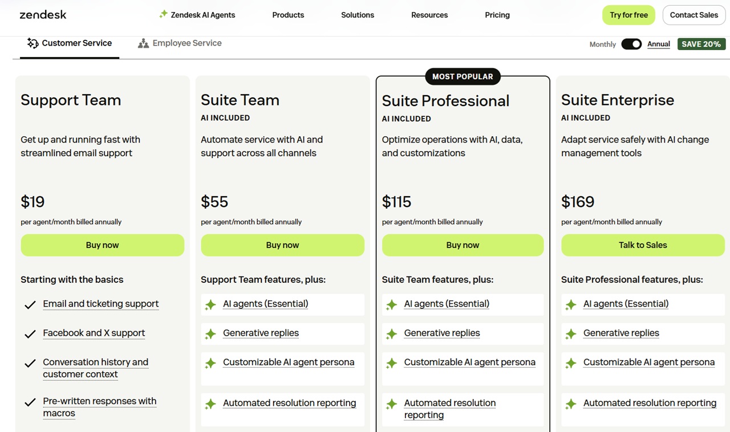Click the sparkle icon next to Automated resolution reporting in Suite Enterprise
The height and width of the screenshot is (432, 730).
tap(570, 404)
